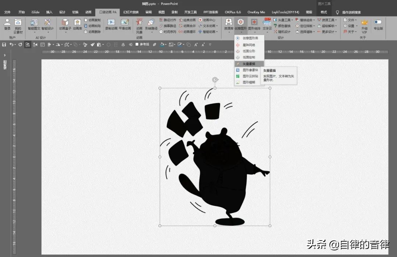Image resolution: width=397 pixels, height=257 pixels.
Task: Expand left thumbnail pane chevron
Action: click(4, 55)
